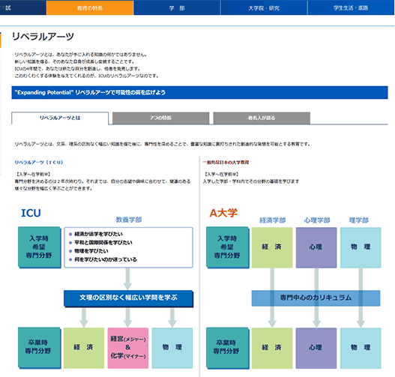Click the 【入学〜在学前半】 label under 一般的な日本の大学教育
Image resolution: width=395 pixels, height=377 pixels.
221,174
